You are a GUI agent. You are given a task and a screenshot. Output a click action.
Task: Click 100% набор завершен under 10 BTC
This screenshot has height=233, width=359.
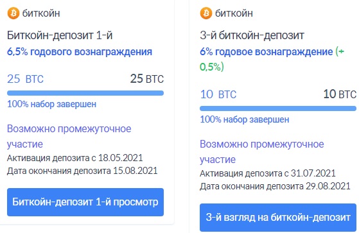[244, 119]
